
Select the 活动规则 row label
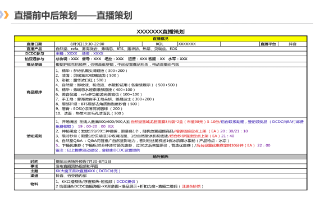[34, 136]
